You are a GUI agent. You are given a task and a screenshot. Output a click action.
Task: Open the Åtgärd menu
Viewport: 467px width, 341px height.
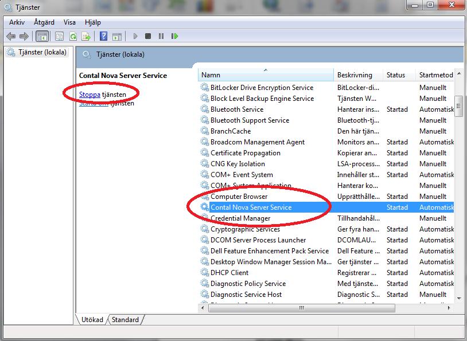44,22
